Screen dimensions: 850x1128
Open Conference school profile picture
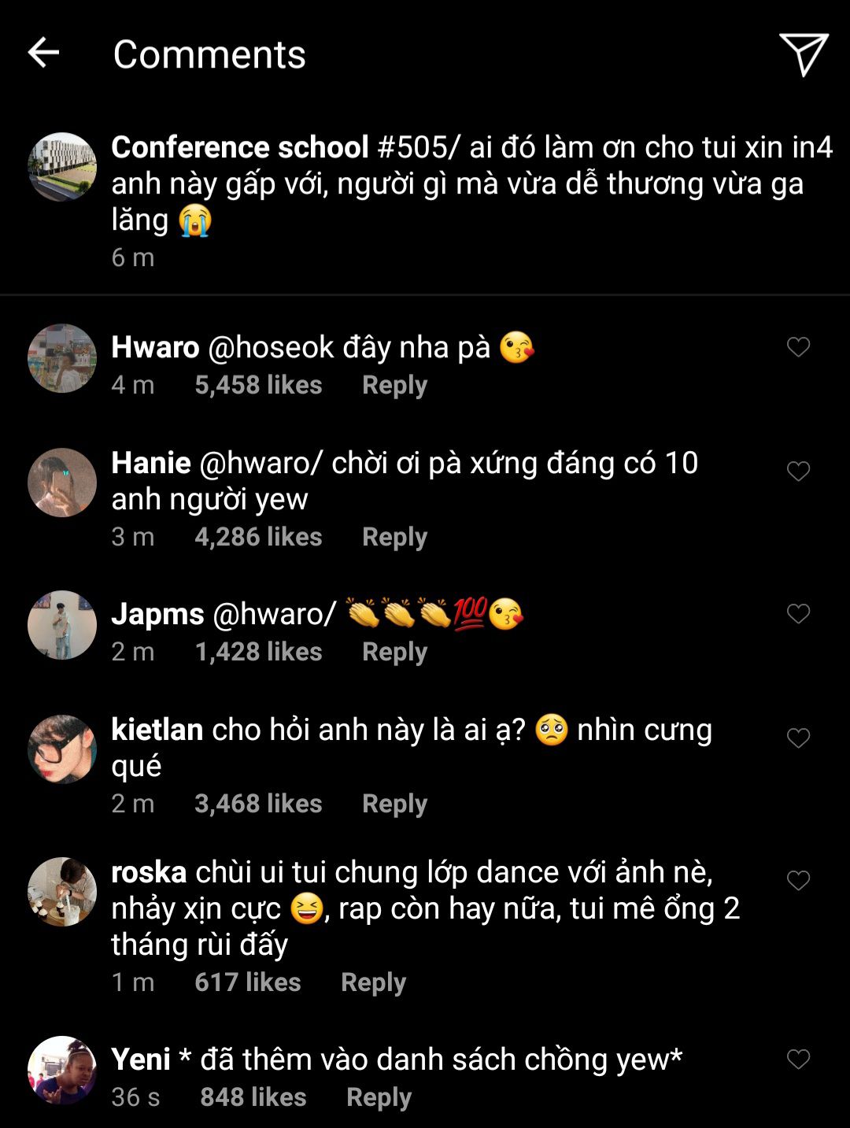(62, 167)
